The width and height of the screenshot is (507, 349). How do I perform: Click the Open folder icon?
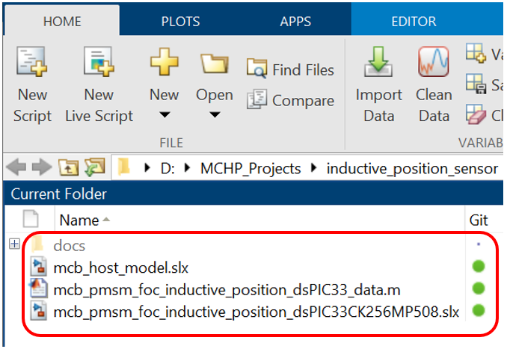click(x=215, y=63)
